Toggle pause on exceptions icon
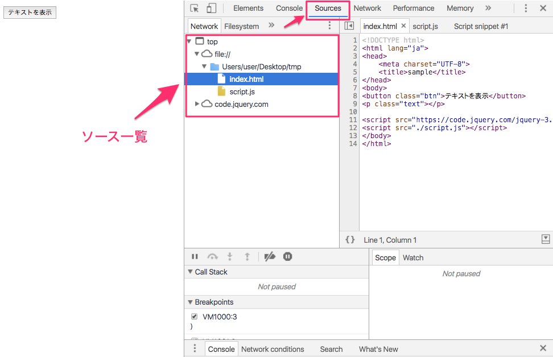The image size is (553, 357). [287, 256]
